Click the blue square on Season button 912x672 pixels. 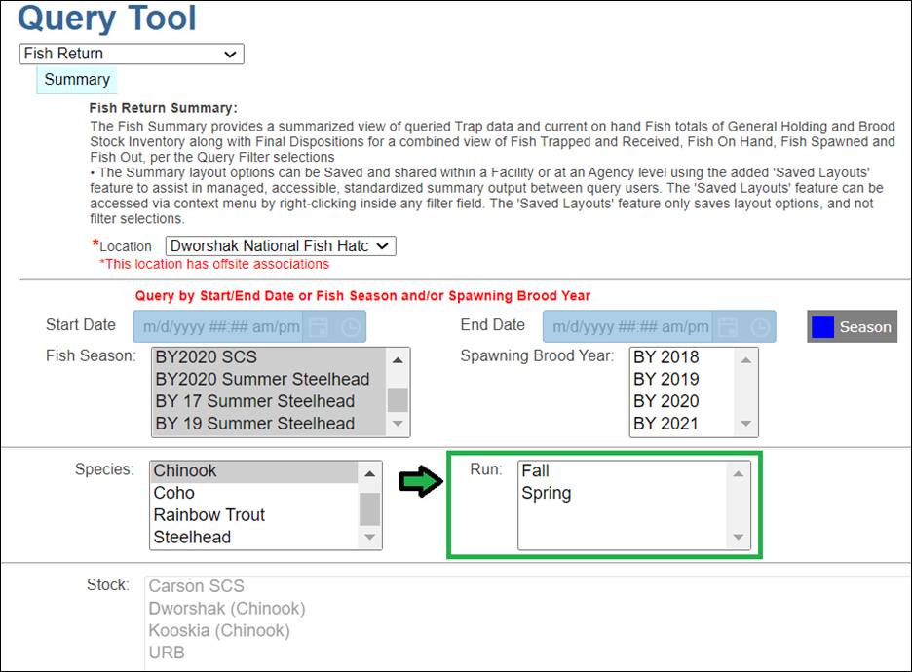822,327
